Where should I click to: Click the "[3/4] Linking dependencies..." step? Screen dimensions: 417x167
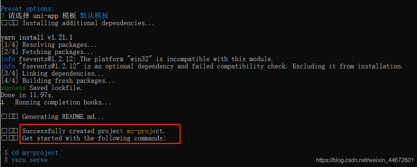point(52,73)
